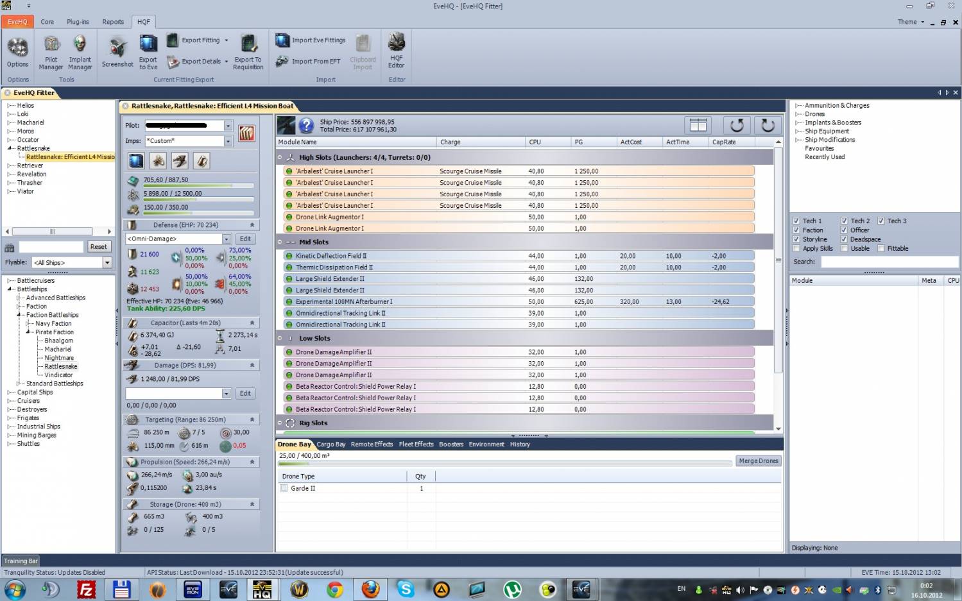Open Chrome from the taskbar
The width and height of the screenshot is (962, 601).
click(x=334, y=589)
